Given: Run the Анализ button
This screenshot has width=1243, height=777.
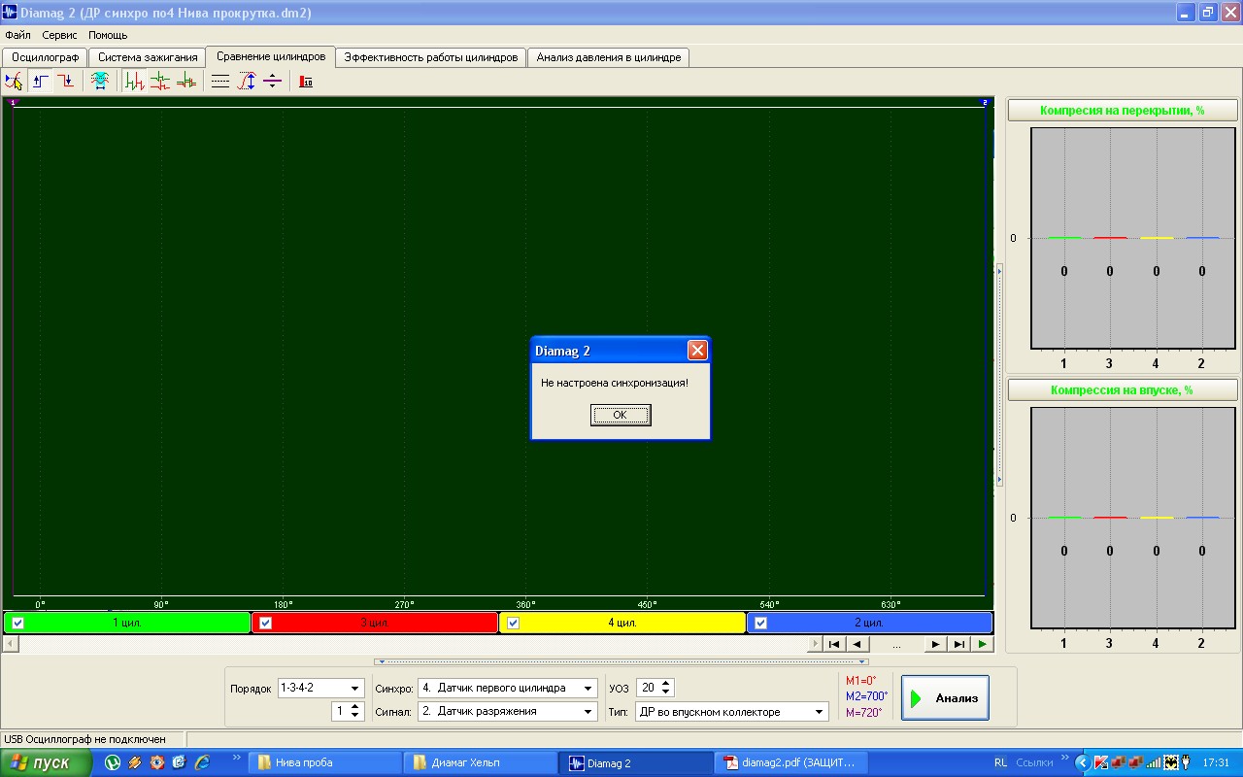Looking at the screenshot, I should pos(945,697).
